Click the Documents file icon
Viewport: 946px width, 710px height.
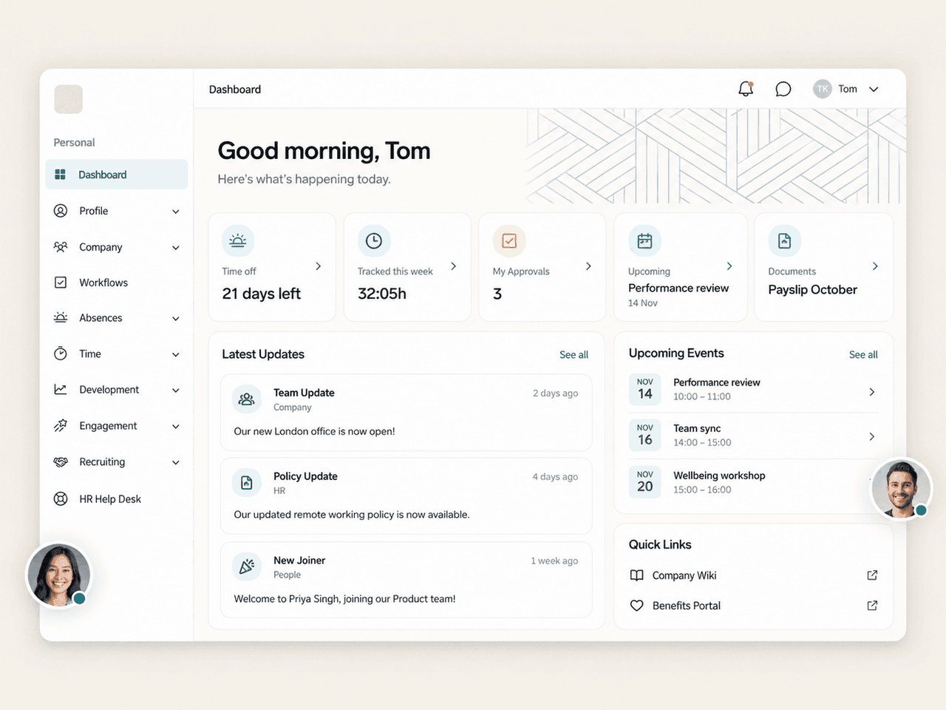pos(785,240)
